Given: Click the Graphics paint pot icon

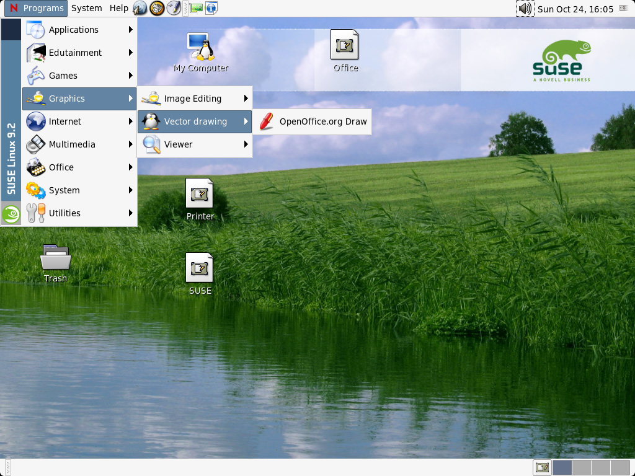Looking at the screenshot, I should point(35,99).
